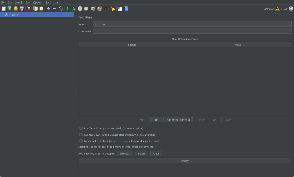Click into the Name input field

coord(192,24)
